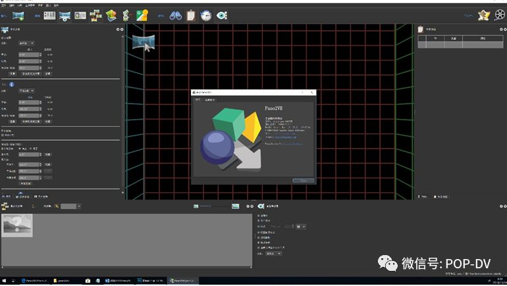
Task: Open the last menu in the menu bar
Action: (56, 5)
